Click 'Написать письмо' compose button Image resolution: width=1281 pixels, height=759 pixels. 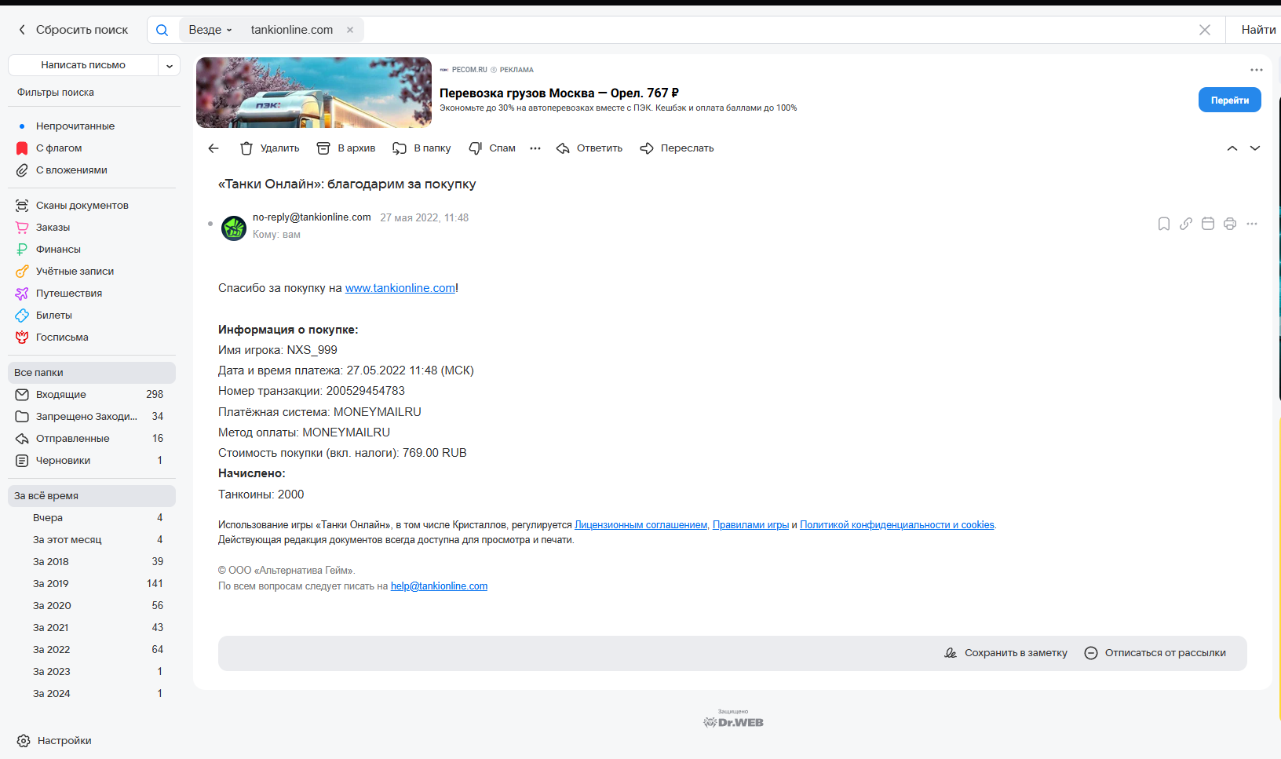click(83, 65)
